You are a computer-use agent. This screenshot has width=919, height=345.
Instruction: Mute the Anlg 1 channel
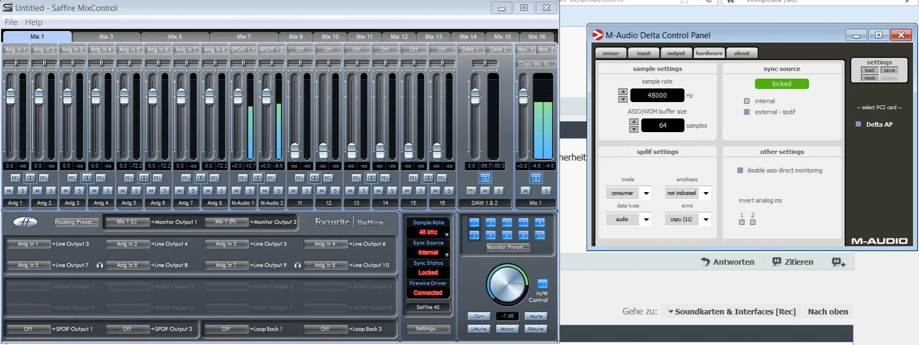pyautogui.click(x=9, y=191)
